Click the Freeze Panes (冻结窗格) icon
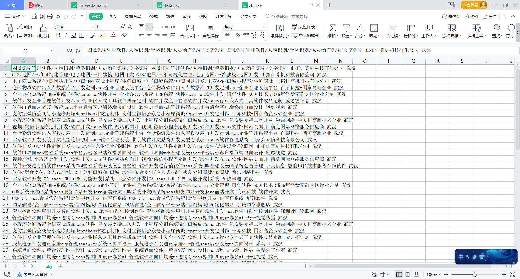520x279 pixels. point(451,28)
